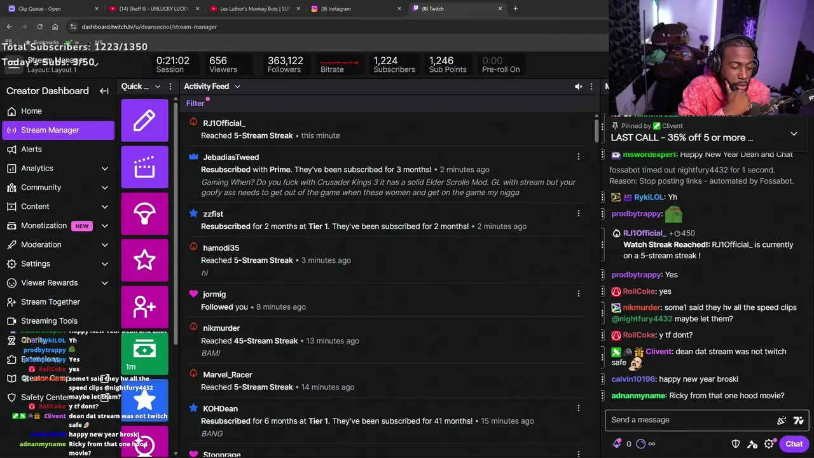Expand the Settings sidebar section
Image resolution: width=814 pixels, height=458 pixels.
point(104,264)
